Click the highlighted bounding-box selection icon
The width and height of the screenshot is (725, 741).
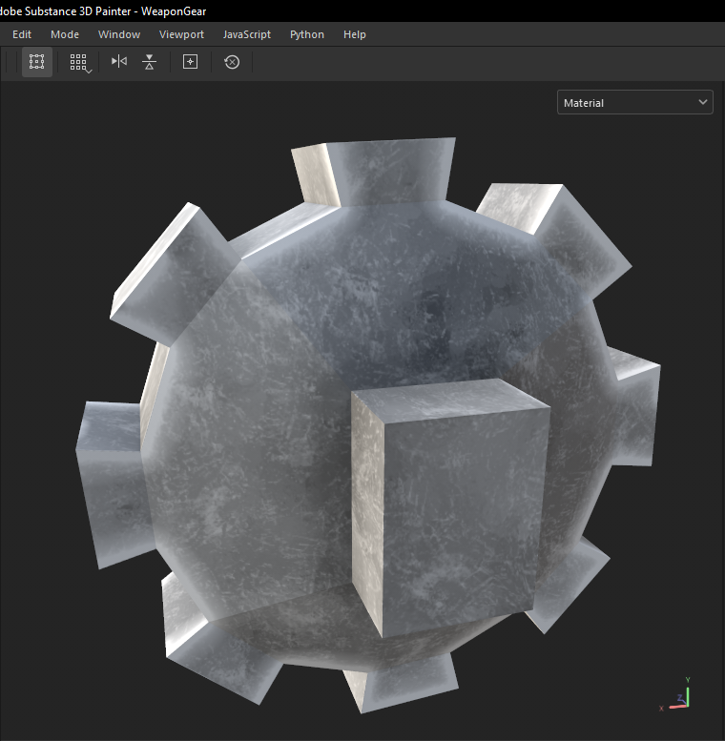pyautogui.click(x=37, y=62)
